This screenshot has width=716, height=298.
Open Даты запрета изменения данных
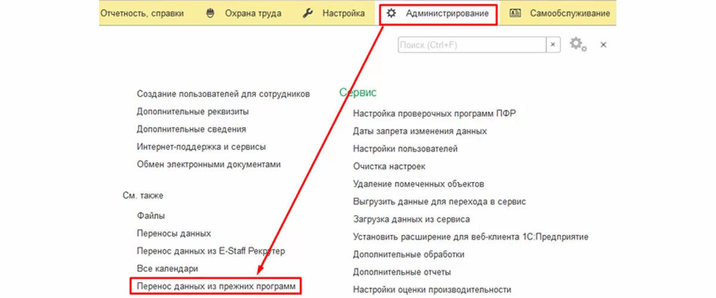click(420, 131)
